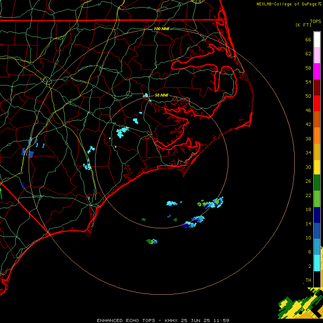The image size is (323, 323).
Task: Click the 2 value on the legend
Action: tap(310, 266)
